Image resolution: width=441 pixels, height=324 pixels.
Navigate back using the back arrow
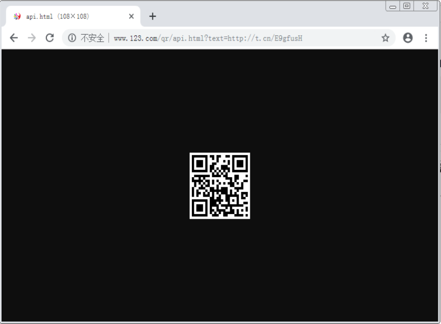[x=14, y=37]
